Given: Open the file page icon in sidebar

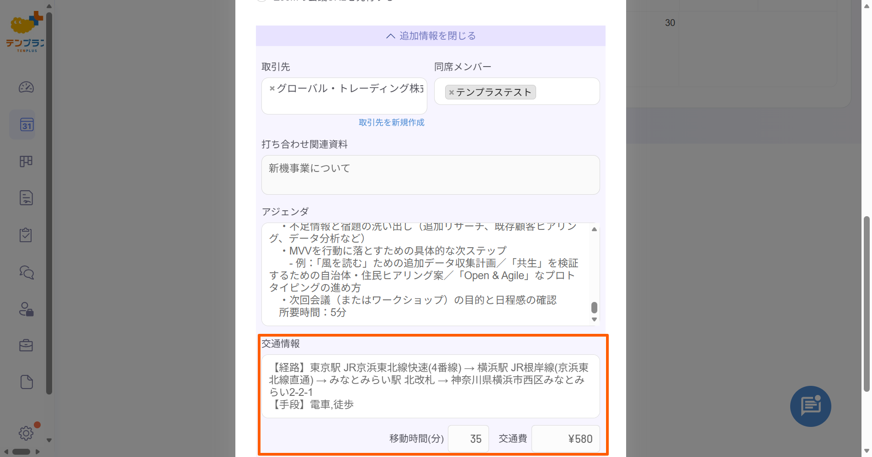Looking at the screenshot, I should coord(26,382).
